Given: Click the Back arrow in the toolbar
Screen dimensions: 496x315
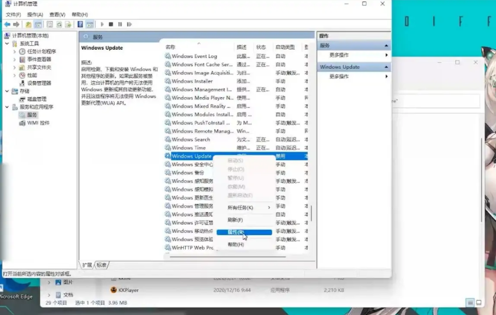Looking at the screenshot, I should (7, 24).
